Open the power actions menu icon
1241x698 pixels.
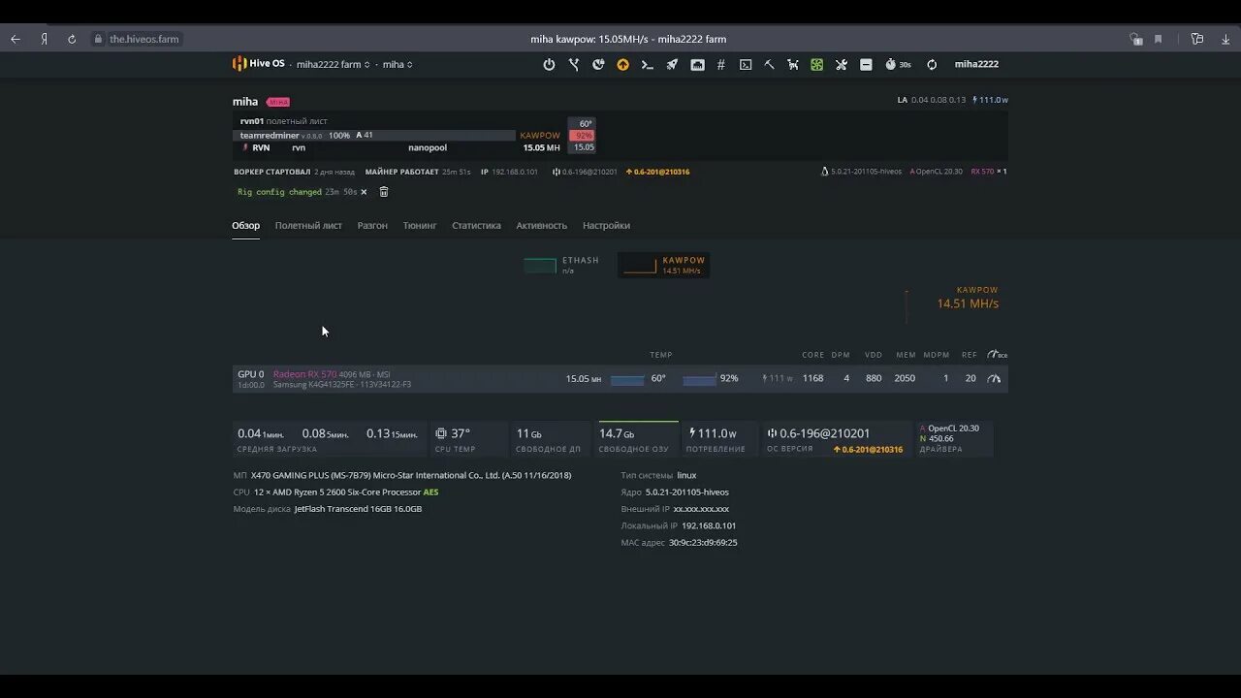549,64
